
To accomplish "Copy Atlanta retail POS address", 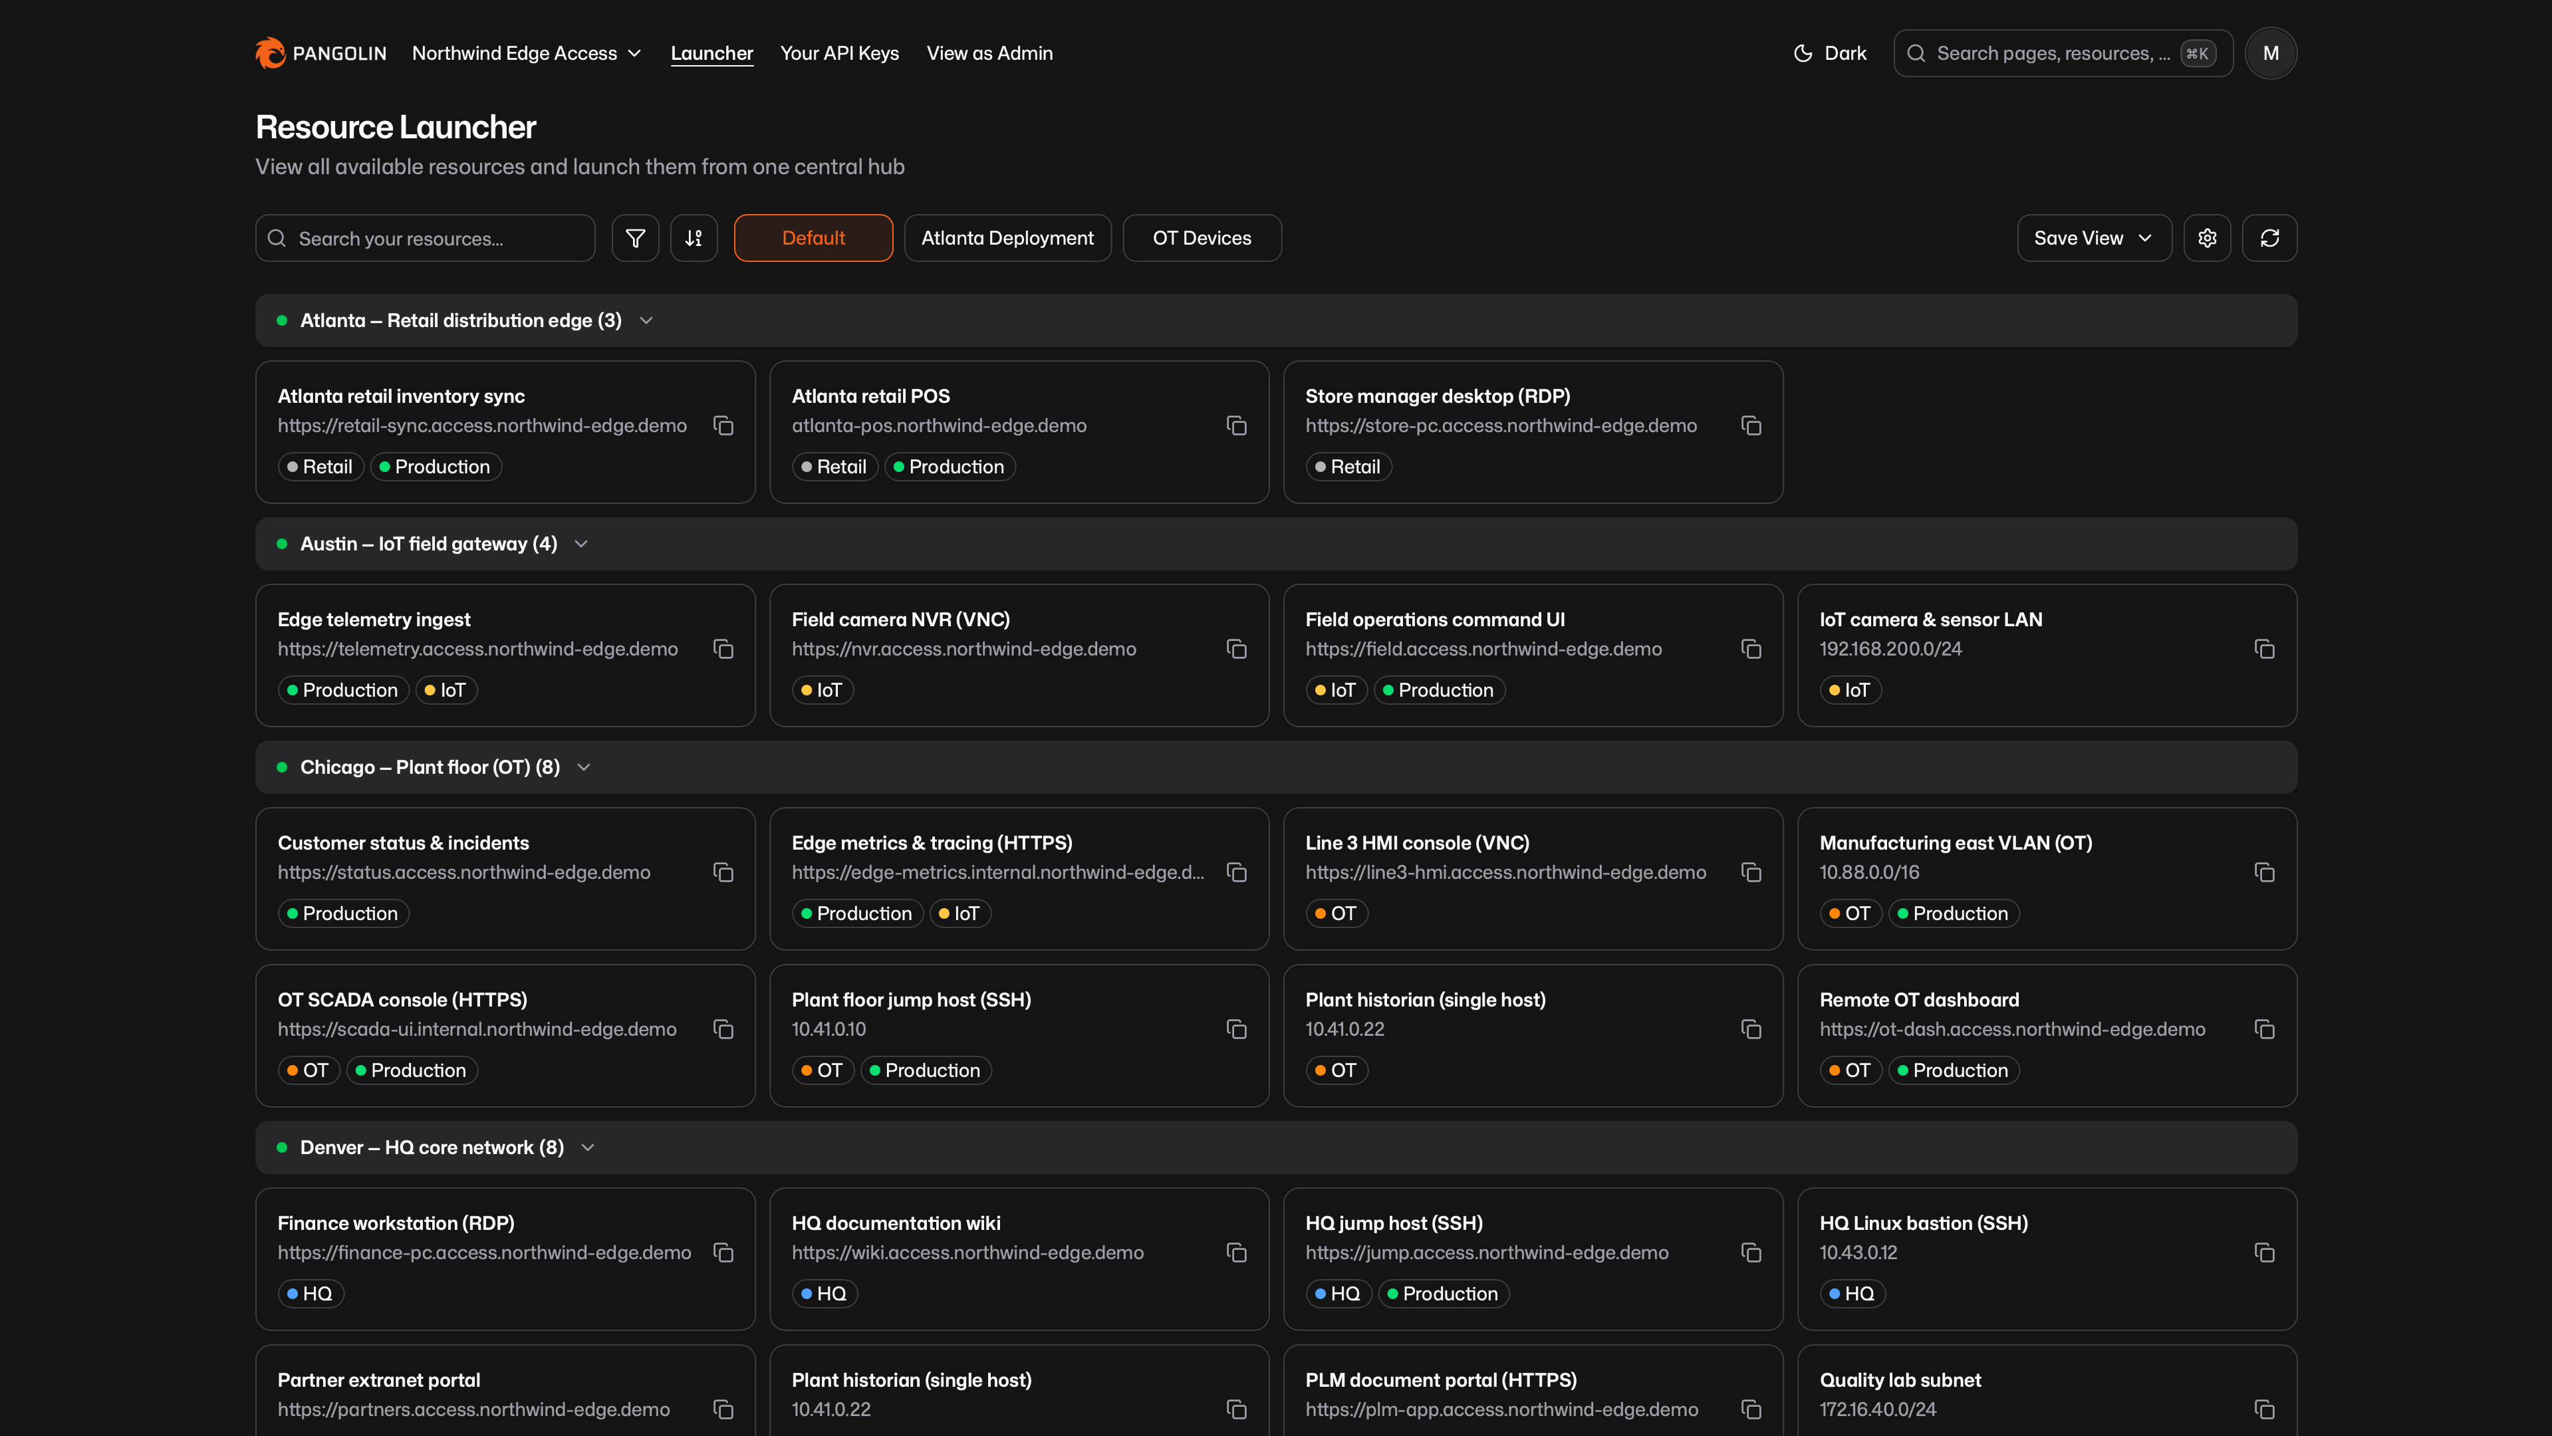I will tap(1236, 426).
